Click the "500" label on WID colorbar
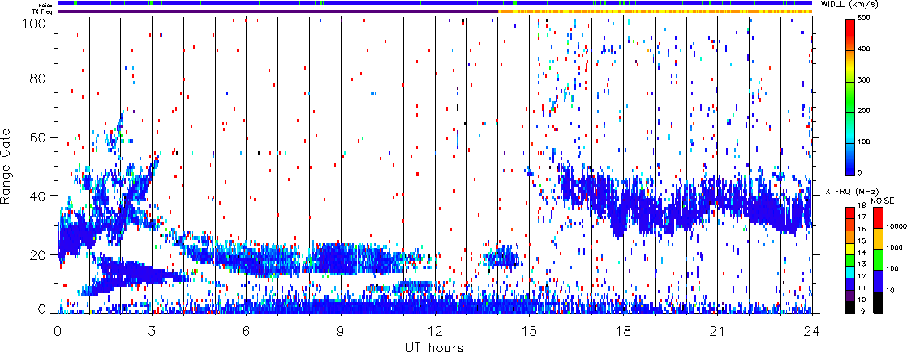The image size is (907, 352). [x=864, y=18]
